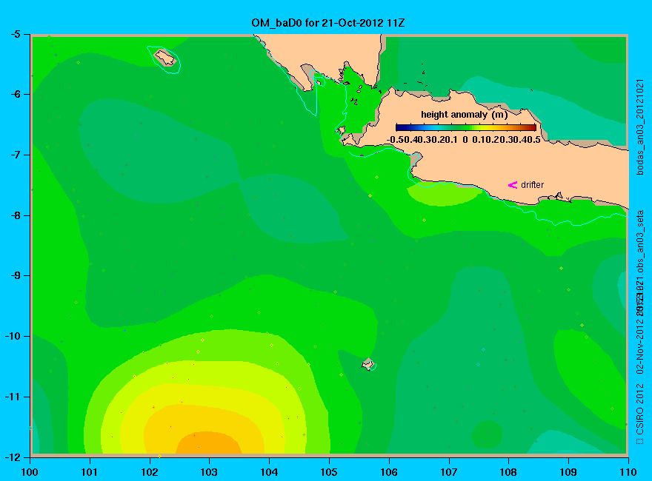Click the x-axis label 104
Image resolution: width=652 pixels, height=481 pixels.
point(269,472)
